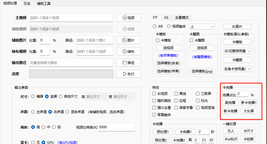Enable the 长视频 effect checkbox
The width and height of the screenshot is (267, 144).
click(x=154, y=94)
